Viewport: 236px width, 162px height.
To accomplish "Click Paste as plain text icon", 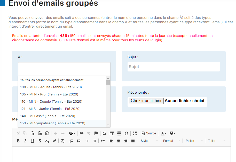I will (40, 133).
